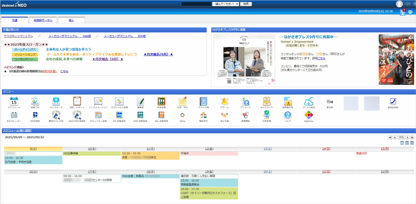Start ファイル転送 (File Transfer)
The image size is (416, 204).
coord(309,101)
